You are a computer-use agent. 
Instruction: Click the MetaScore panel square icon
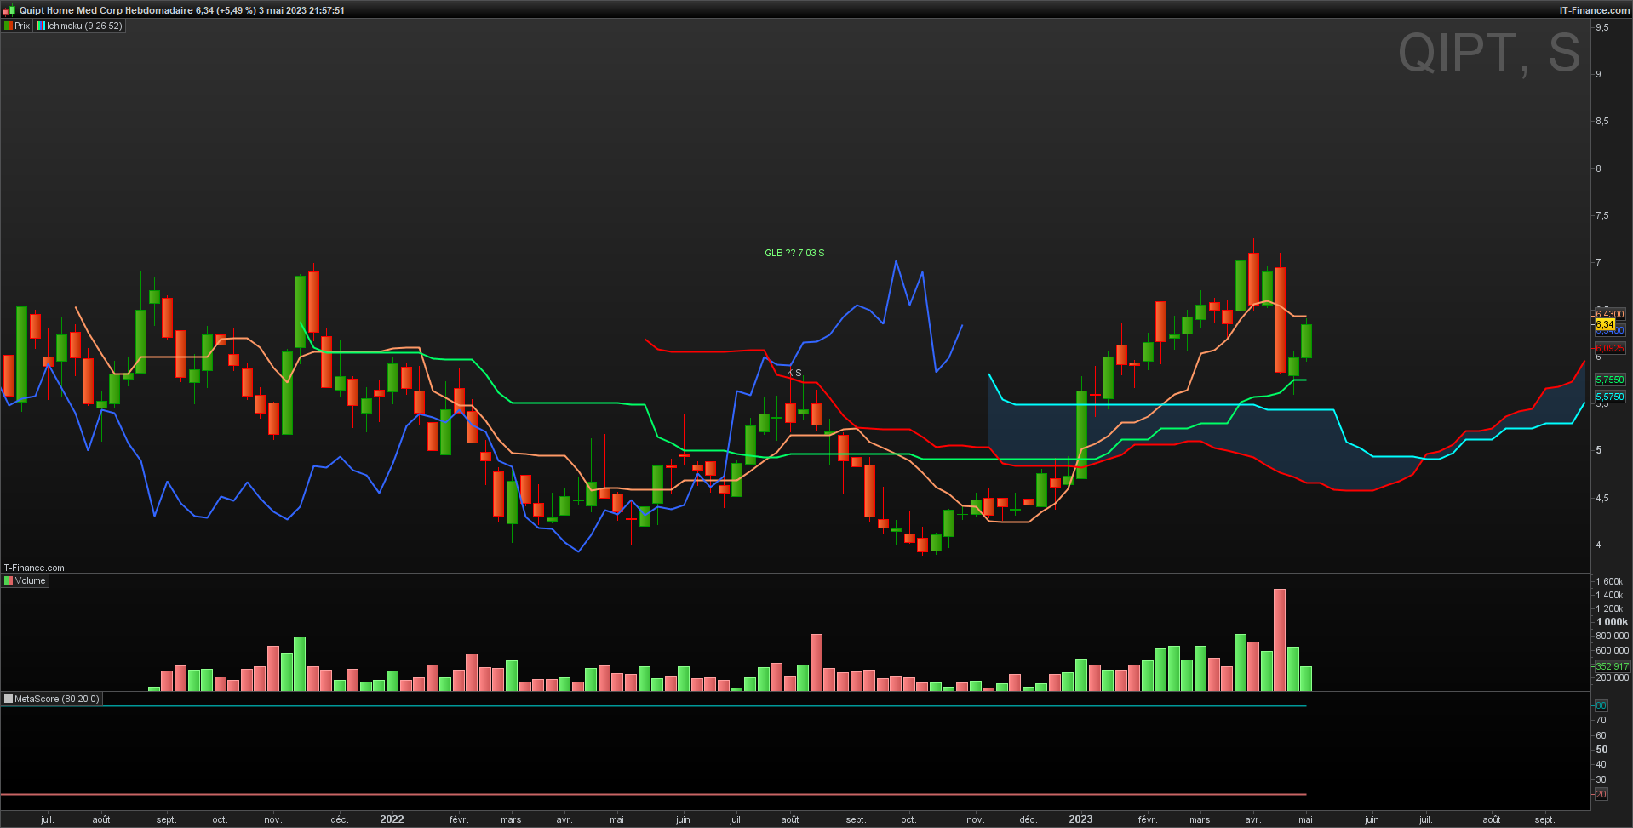[x=9, y=699]
